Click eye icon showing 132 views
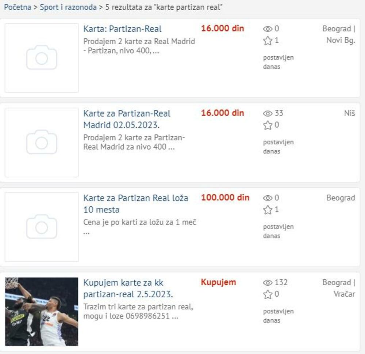Image resolution: width=365 pixels, height=354 pixels. [x=268, y=282]
